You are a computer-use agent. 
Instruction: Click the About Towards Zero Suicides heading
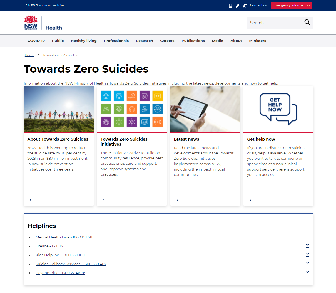click(58, 139)
